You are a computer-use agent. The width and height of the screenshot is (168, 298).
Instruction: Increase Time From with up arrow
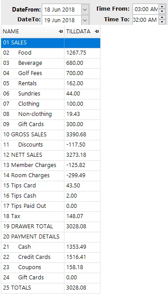[x=162, y=7]
